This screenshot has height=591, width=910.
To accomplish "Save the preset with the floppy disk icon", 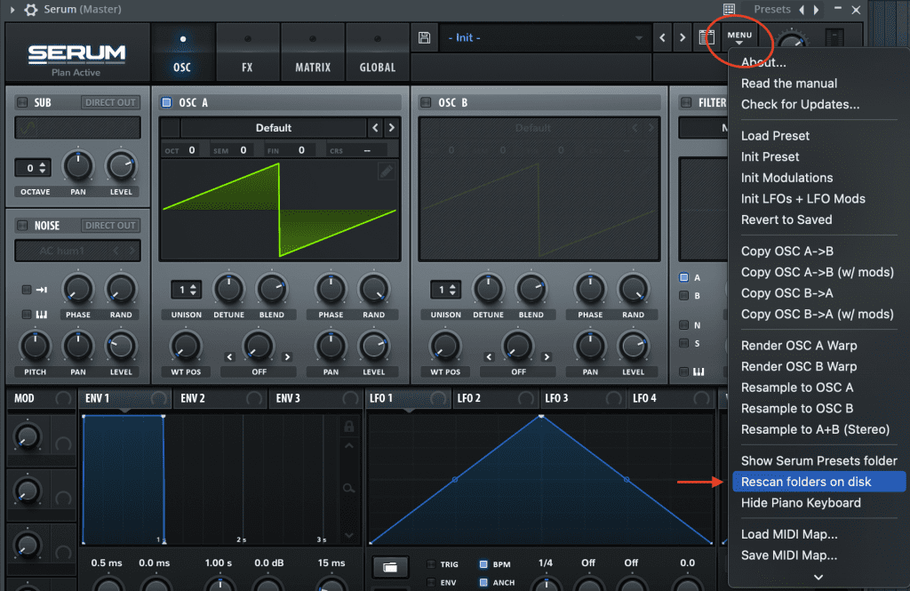I will click(424, 37).
